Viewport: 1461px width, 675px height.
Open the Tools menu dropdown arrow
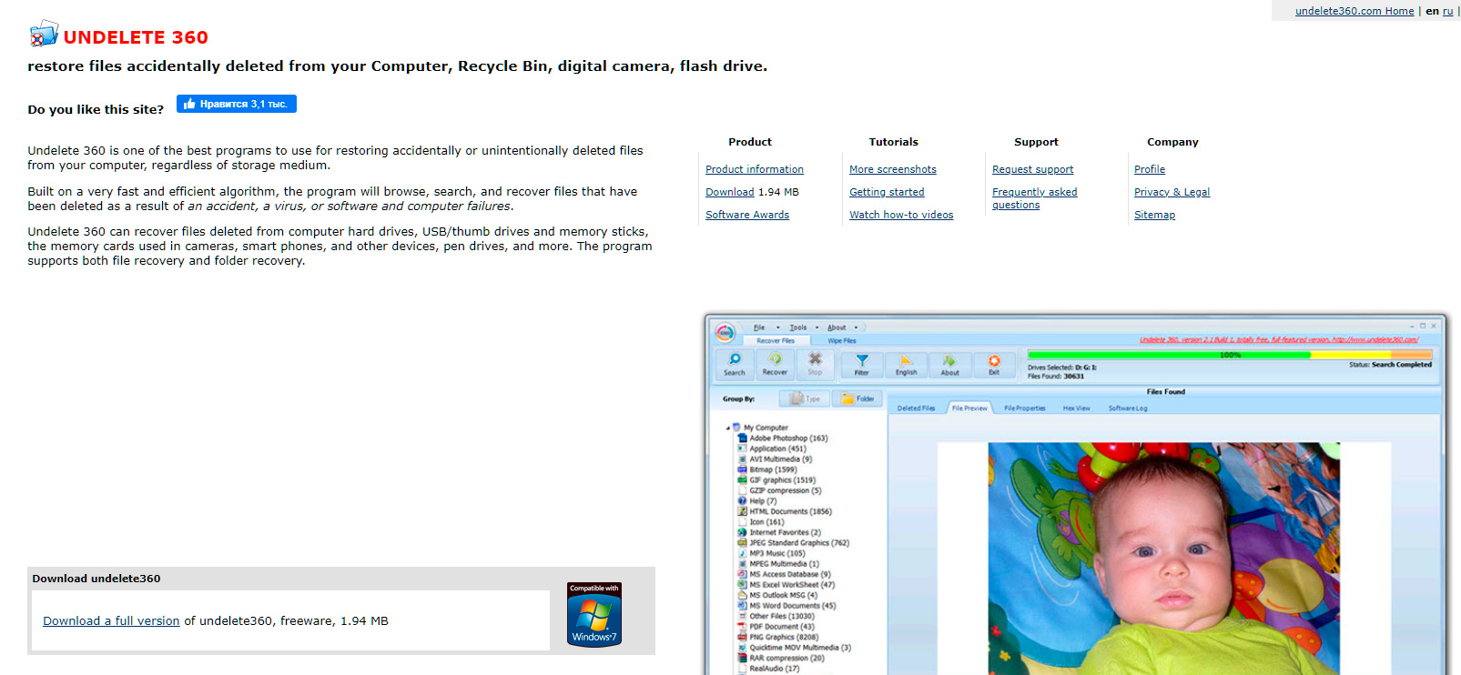pyautogui.click(x=817, y=327)
